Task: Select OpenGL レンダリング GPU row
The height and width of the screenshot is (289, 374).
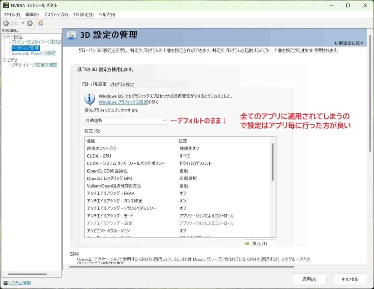Action: (x=178, y=178)
